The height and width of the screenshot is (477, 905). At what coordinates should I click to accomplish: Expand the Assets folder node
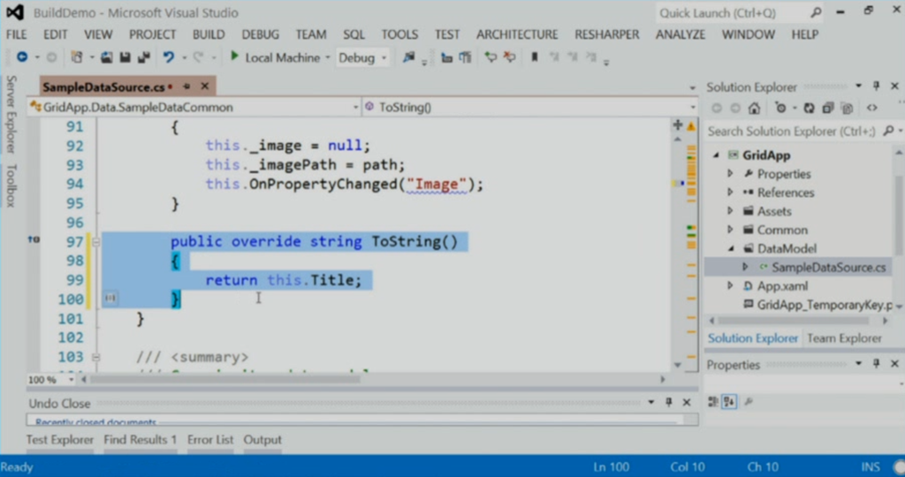(730, 211)
